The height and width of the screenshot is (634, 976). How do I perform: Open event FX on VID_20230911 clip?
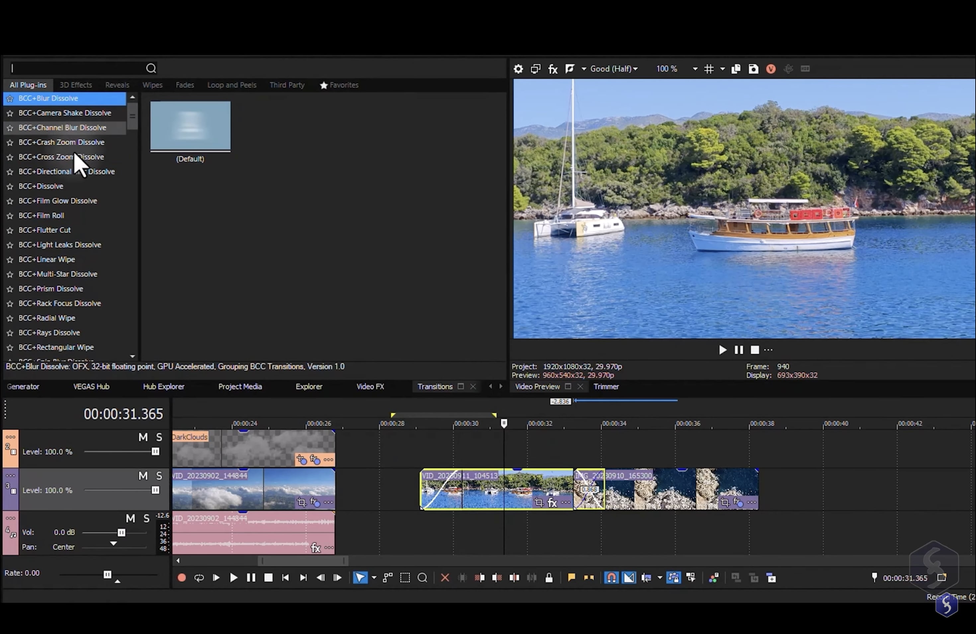point(552,502)
